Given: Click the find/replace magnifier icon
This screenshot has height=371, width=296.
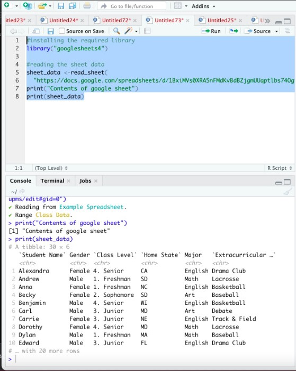Looking at the screenshot, I should pyautogui.click(x=116, y=31).
